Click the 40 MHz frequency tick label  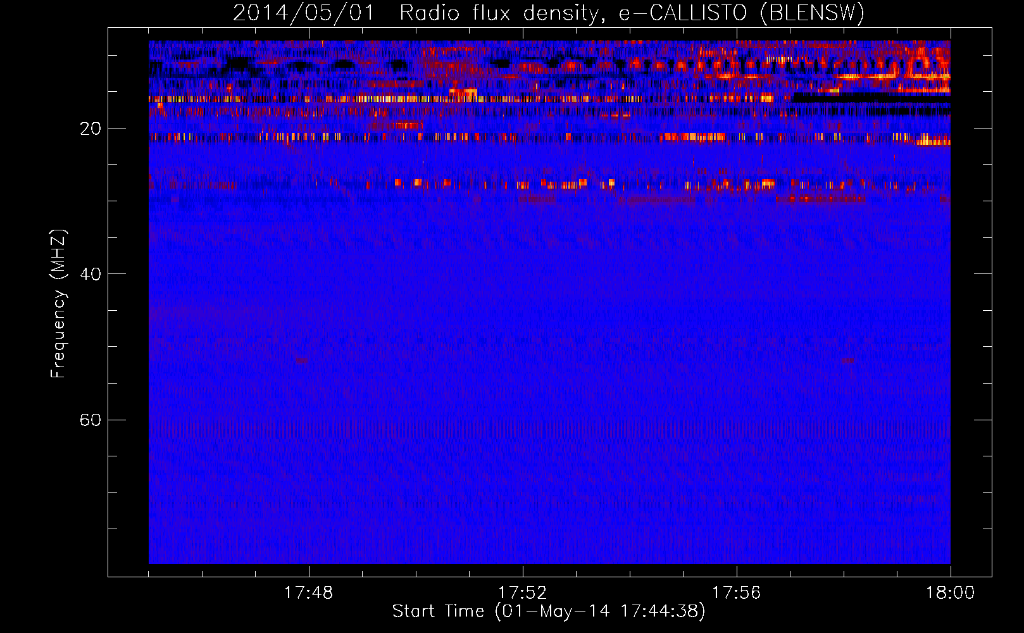click(91, 274)
